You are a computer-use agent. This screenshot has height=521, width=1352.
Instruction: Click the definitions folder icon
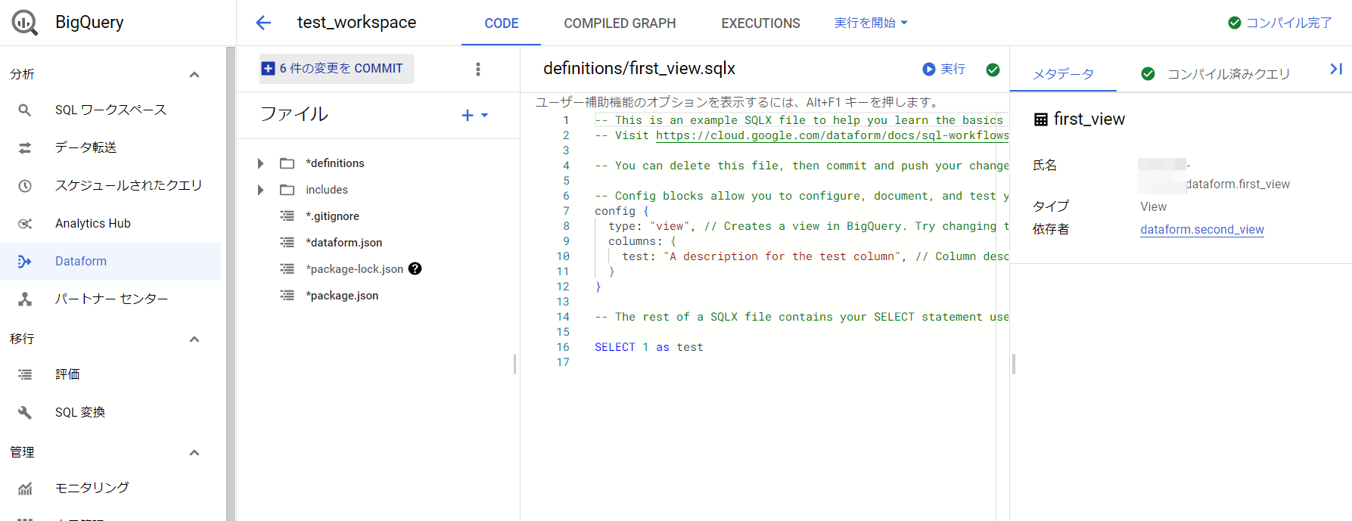(287, 163)
